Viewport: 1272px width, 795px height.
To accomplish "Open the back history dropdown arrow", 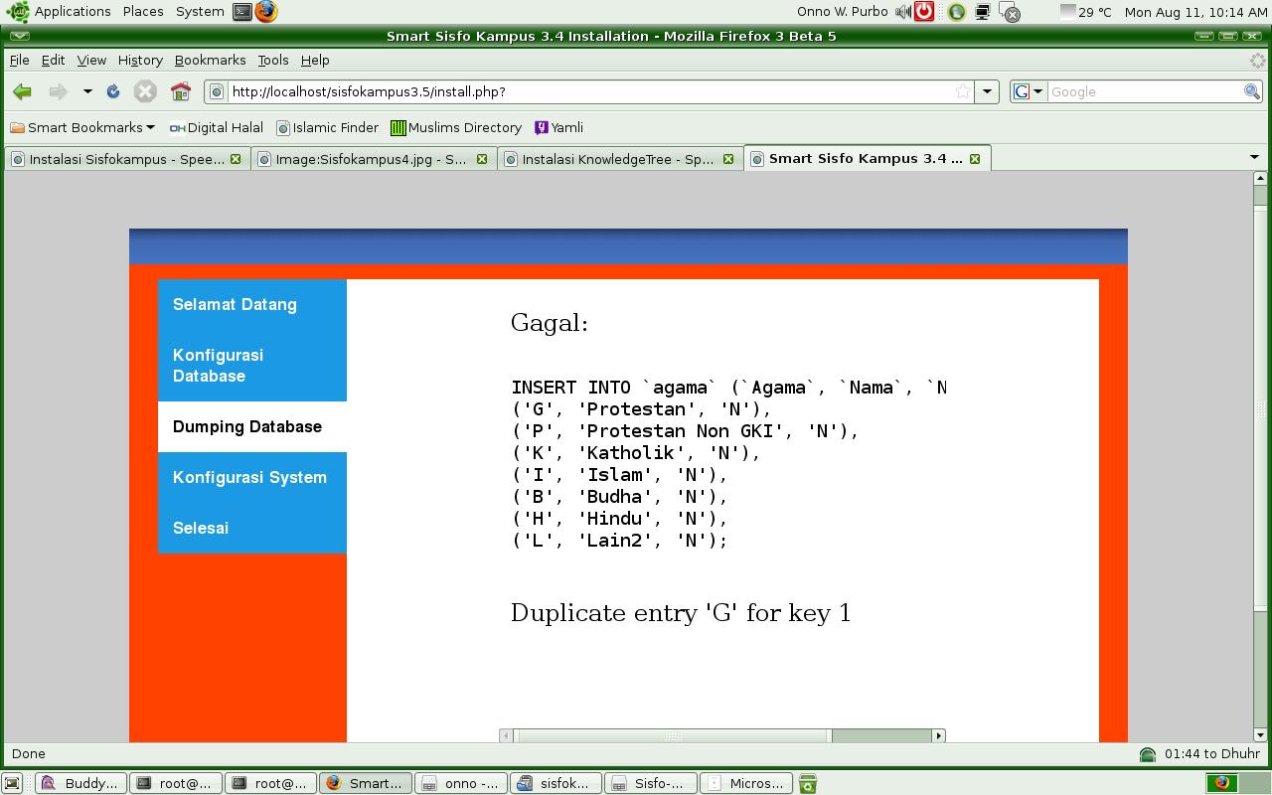I will click(87, 91).
